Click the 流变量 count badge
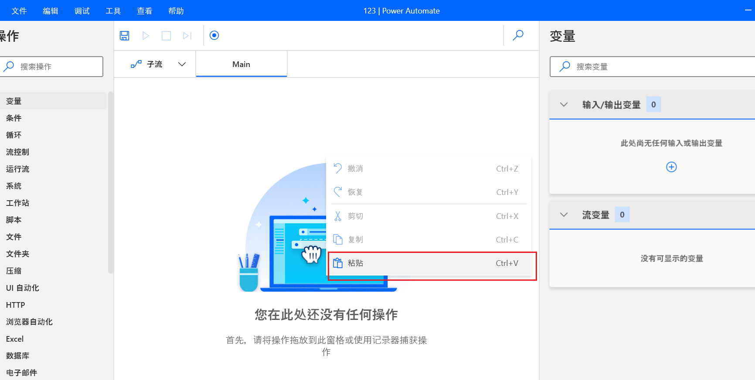The image size is (755, 380). (622, 215)
